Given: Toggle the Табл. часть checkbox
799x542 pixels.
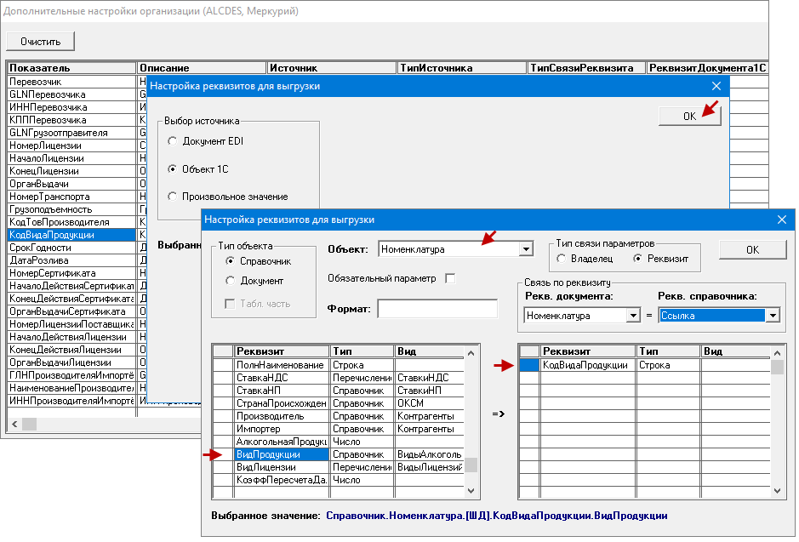Looking at the screenshot, I should click(230, 304).
